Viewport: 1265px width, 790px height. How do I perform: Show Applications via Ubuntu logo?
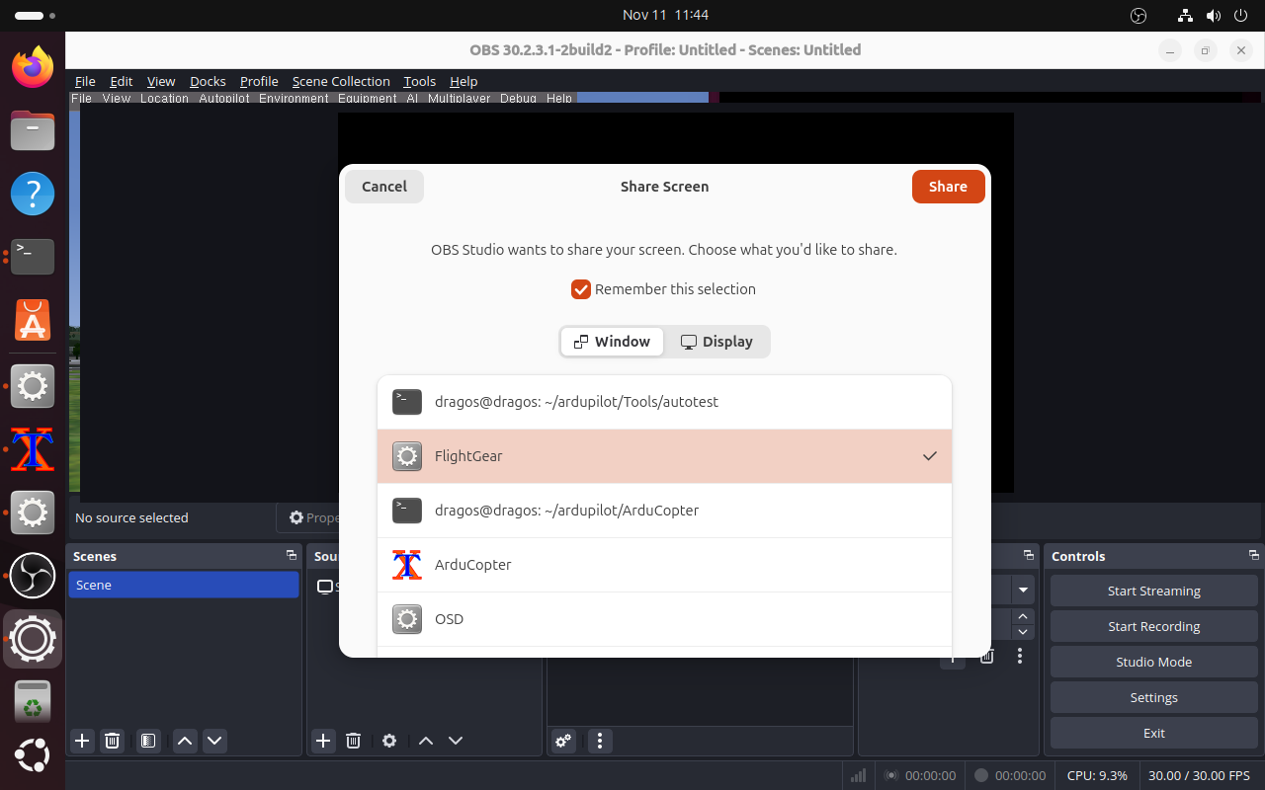pos(33,757)
